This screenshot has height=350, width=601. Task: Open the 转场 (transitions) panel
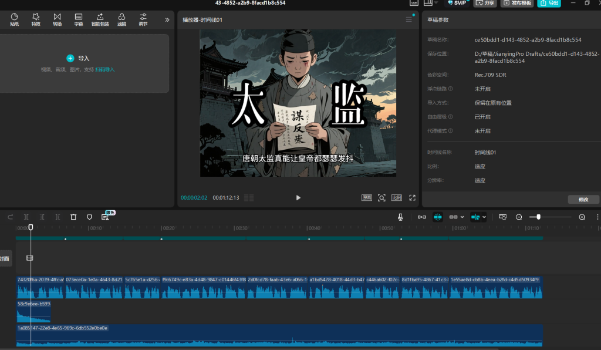pyautogui.click(x=57, y=19)
